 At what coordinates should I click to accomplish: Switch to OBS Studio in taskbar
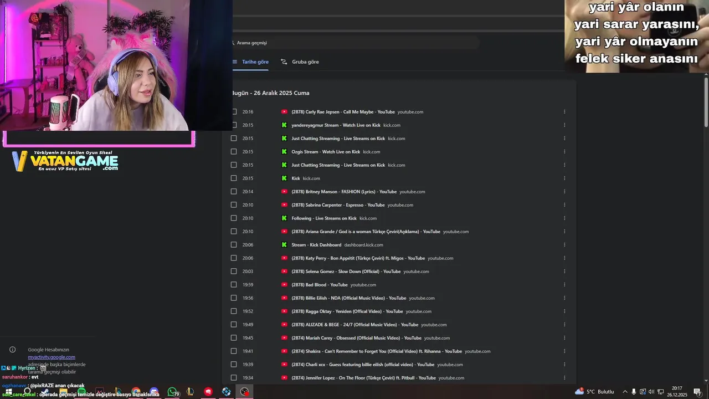pos(244,392)
